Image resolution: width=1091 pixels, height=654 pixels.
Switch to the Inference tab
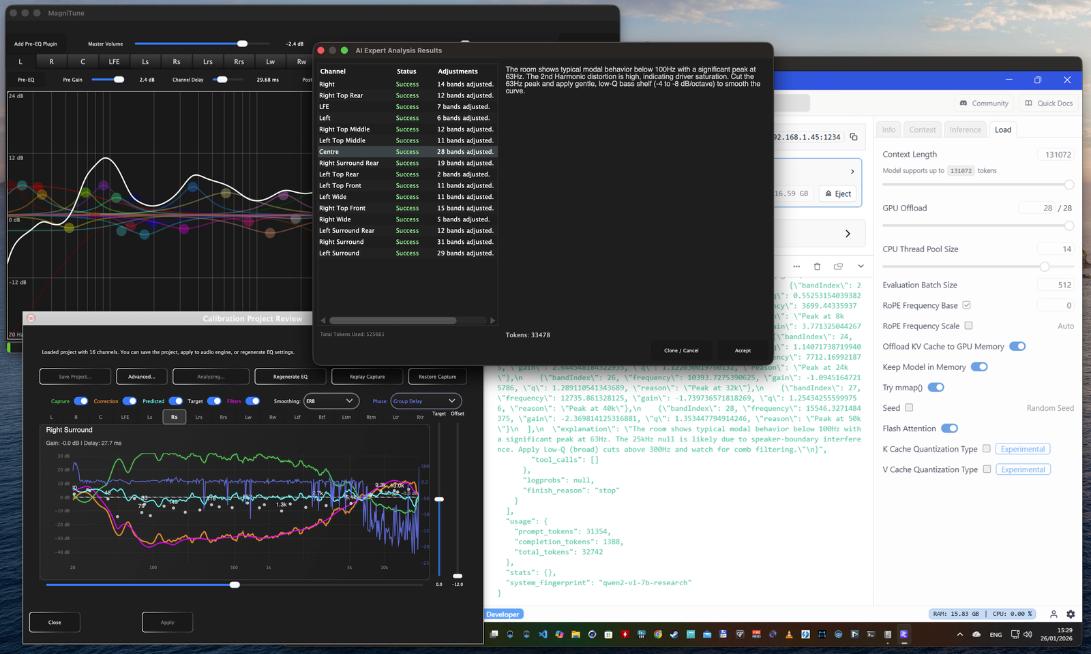[x=965, y=129]
